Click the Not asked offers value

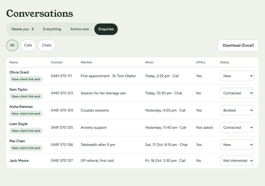click(204, 128)
